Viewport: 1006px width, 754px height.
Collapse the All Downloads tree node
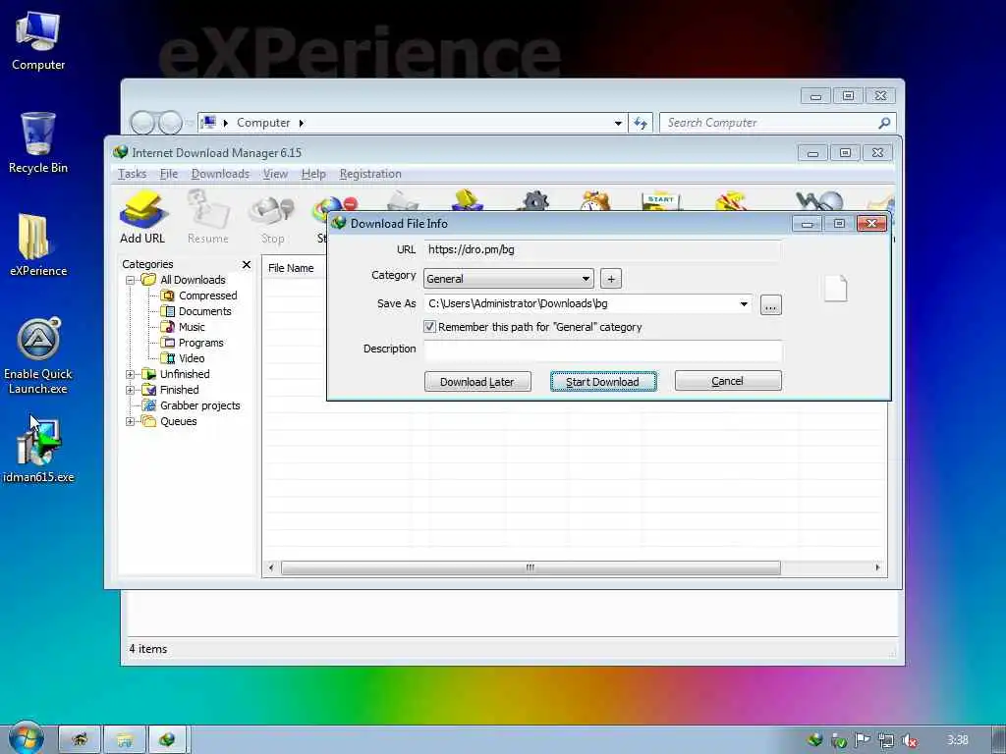click(x=130, y=280)
